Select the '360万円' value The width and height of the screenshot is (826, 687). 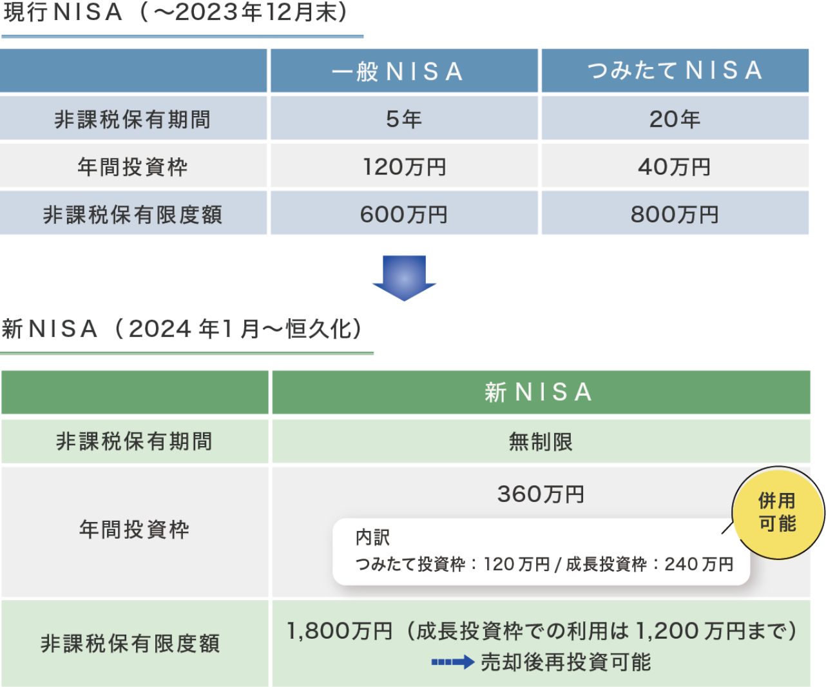coord(541,494)
